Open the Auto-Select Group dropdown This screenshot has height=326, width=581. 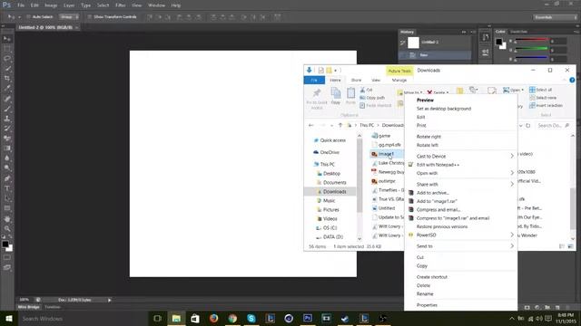69,17
